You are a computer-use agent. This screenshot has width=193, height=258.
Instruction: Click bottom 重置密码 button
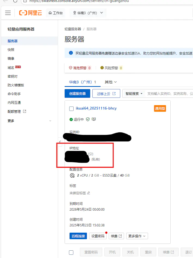(x=91, y=252)
